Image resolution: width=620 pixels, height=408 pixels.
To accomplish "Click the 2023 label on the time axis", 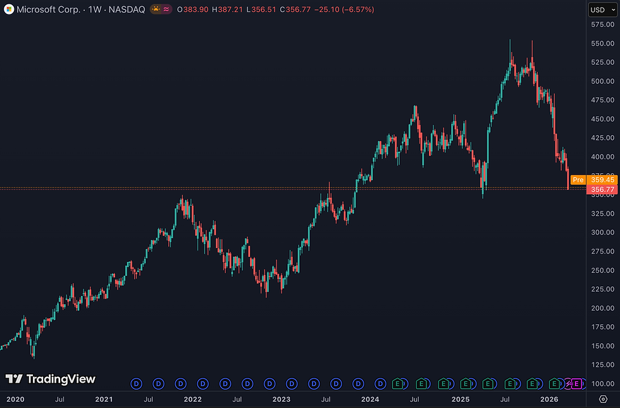I will click(281, 399).
